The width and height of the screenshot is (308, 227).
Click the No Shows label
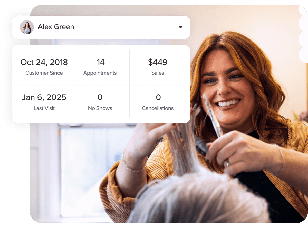point(100,108)
